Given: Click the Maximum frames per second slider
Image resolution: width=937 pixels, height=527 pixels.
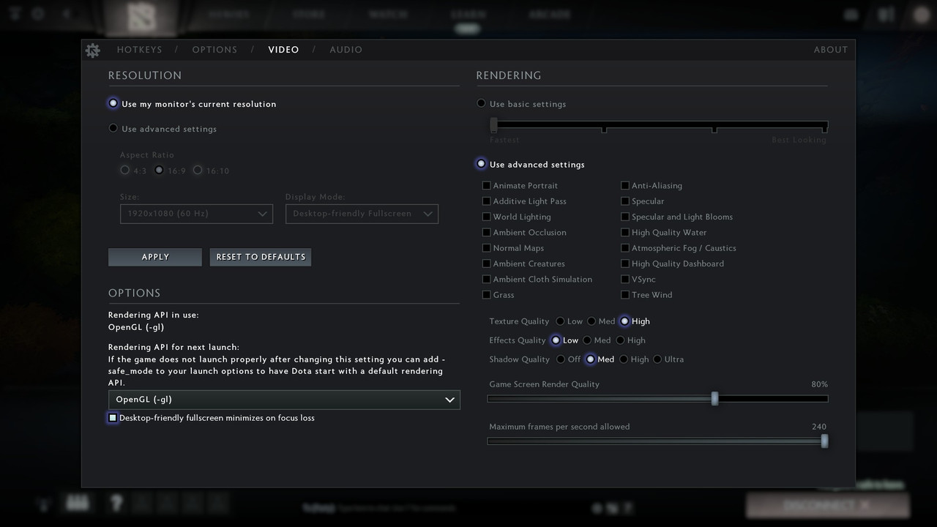Looking at the screenshot, I should (658, 441).
